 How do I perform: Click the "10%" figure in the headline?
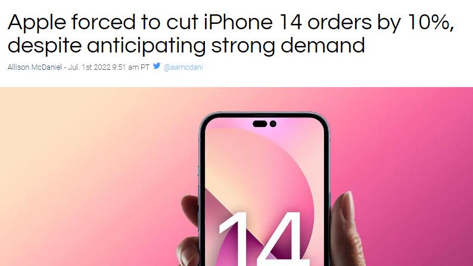coord(431,22)
